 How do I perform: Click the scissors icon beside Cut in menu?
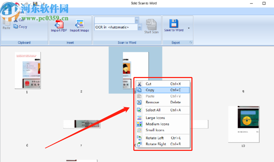(x=139, y=84)
